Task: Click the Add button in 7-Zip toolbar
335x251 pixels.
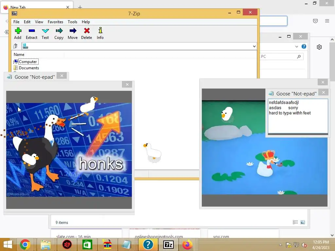Action: point(18,34)
